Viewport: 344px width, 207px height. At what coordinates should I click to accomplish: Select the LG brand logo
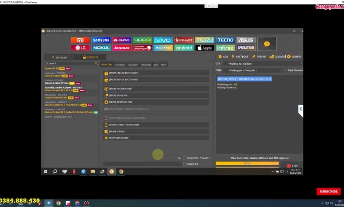pyautogui.click(x=80, y=48)
